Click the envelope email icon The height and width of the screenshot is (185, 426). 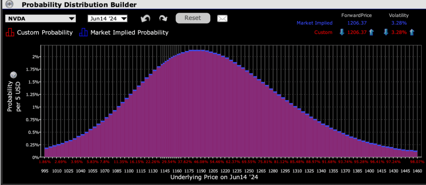(222, 19)
